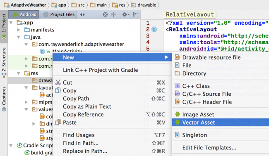Fold the RelativeLayout tag in editor gutter

(x=163, y=30)
